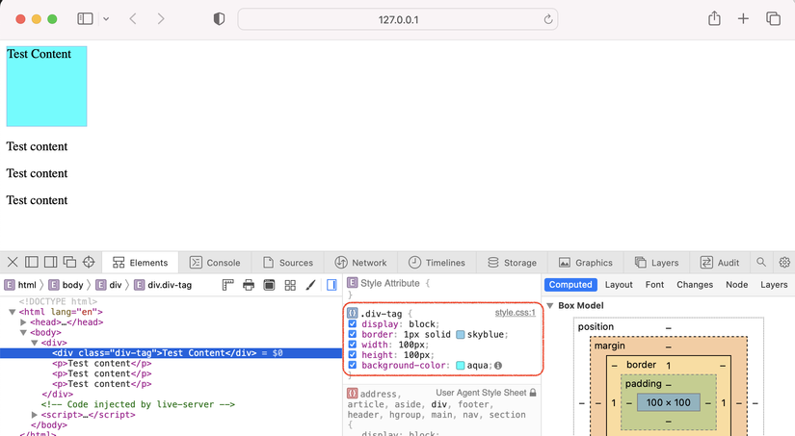The width and height of the screenshot is (795, 436).
Task: Go back using the back arrow
Action: [x=133, y=19]
